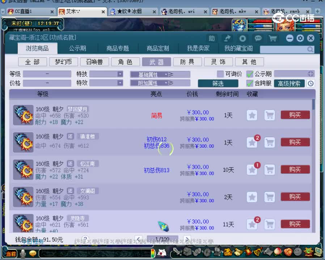Click the 等级 range input field
This screenshot has height=260, width=325.
47,74
